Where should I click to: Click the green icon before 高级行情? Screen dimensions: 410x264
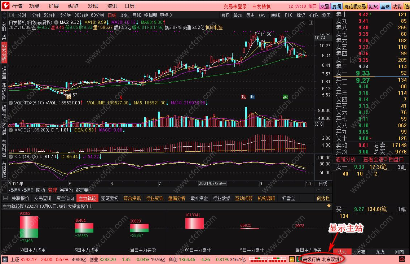(299, 260)
